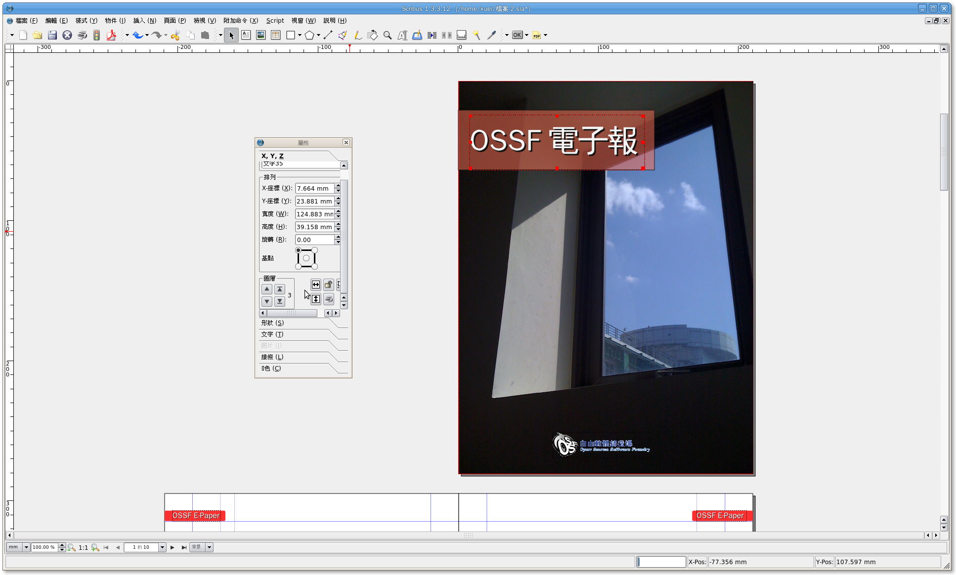956x575 pixels.
Task: Open the shape tool dropdown arrow
Action: 300,35
